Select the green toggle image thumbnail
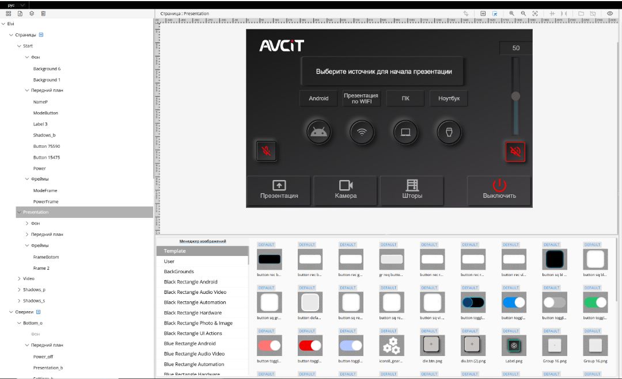Screen dimensions: 622x379 (595, 302)
